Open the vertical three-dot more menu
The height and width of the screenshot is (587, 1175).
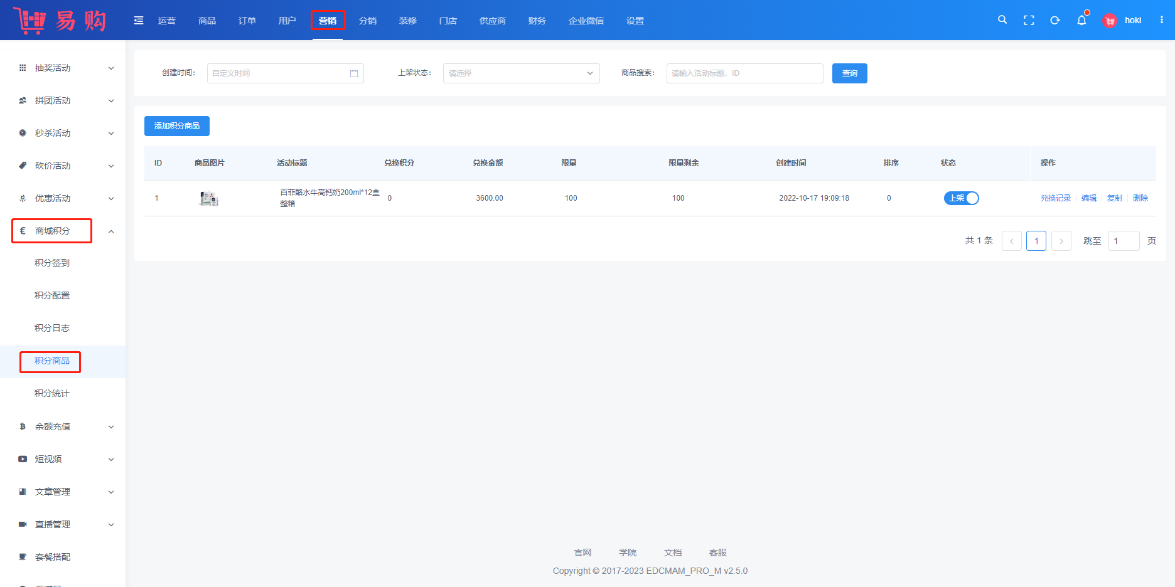[x=1162, y=20]
